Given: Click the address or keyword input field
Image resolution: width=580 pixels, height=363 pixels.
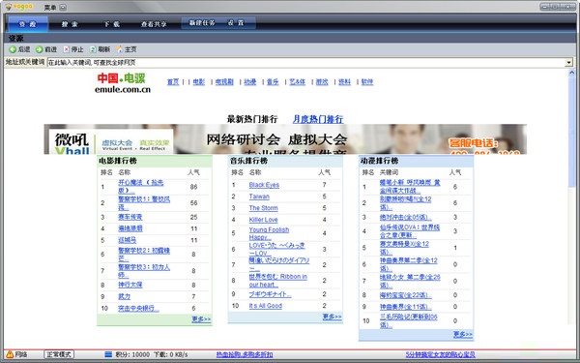Looking at the screenshot, I should point(306,62).
